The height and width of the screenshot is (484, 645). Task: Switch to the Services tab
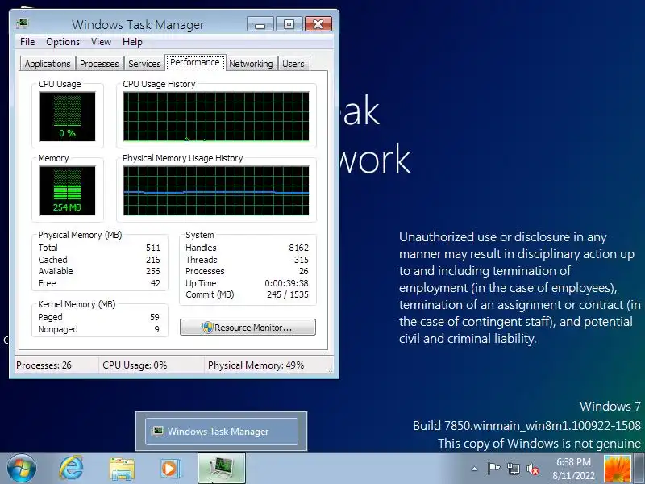[x=144, y=64]
